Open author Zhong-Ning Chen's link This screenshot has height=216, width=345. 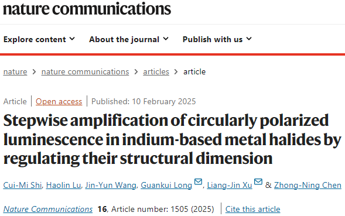pos(308,185)
